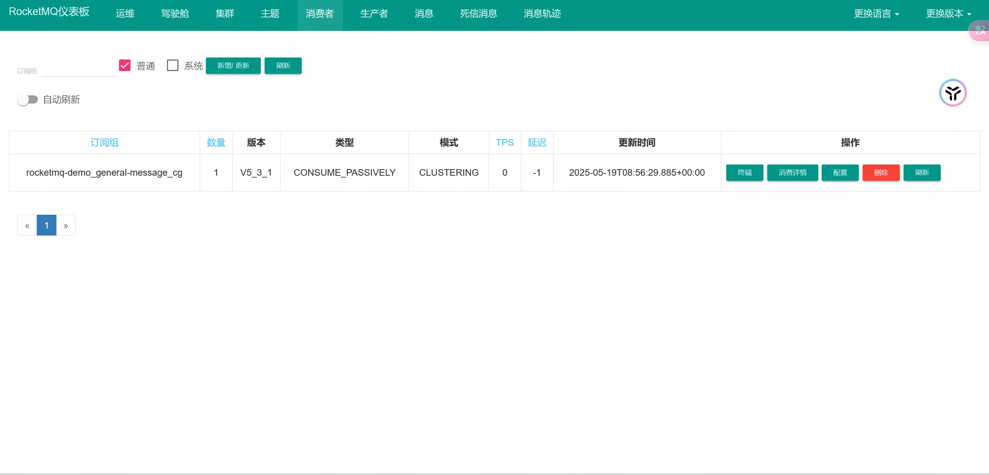Viewport: 989px width, 475px height.
Task: Focus the 订阅组 search input field
Action: pyautogui.click(x=78, y=70)
